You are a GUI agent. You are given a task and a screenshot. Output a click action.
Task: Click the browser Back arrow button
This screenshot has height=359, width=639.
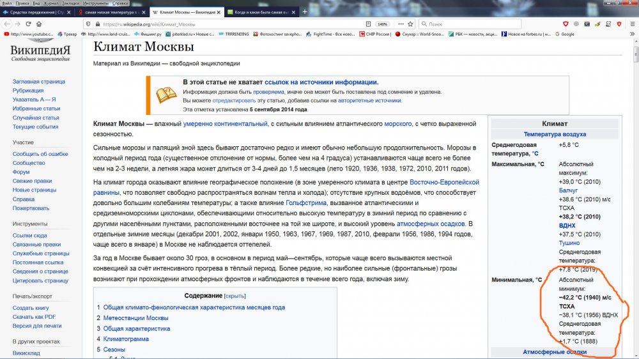7,24
